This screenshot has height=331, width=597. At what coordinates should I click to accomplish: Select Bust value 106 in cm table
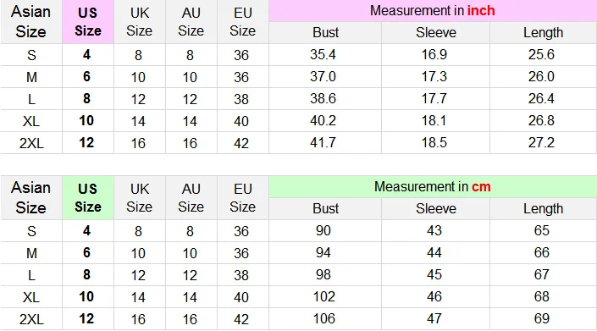[324, 318]
